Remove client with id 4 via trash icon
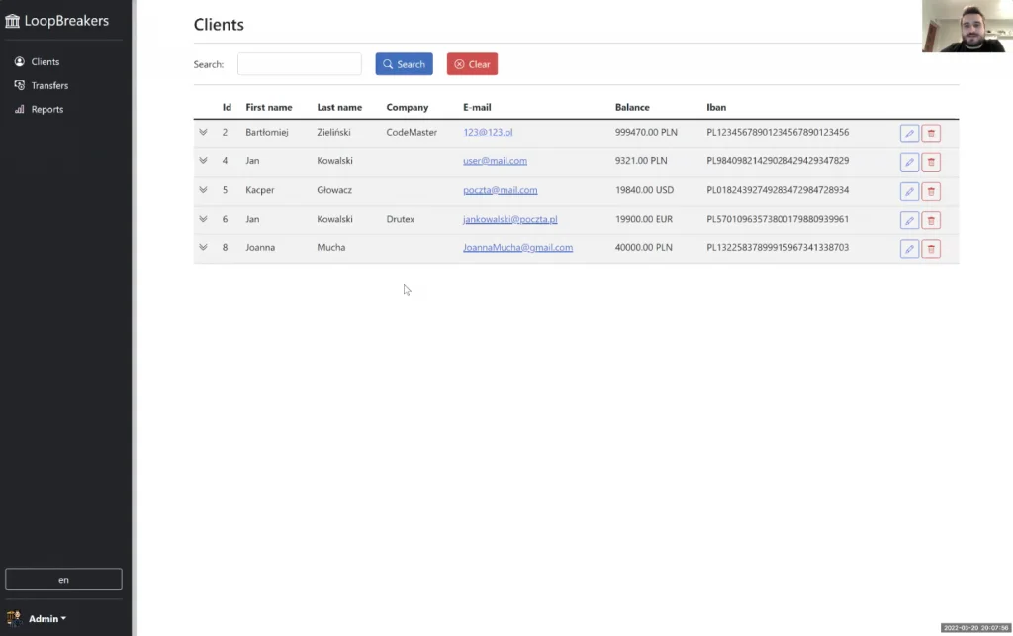 [x=931, y=162]
